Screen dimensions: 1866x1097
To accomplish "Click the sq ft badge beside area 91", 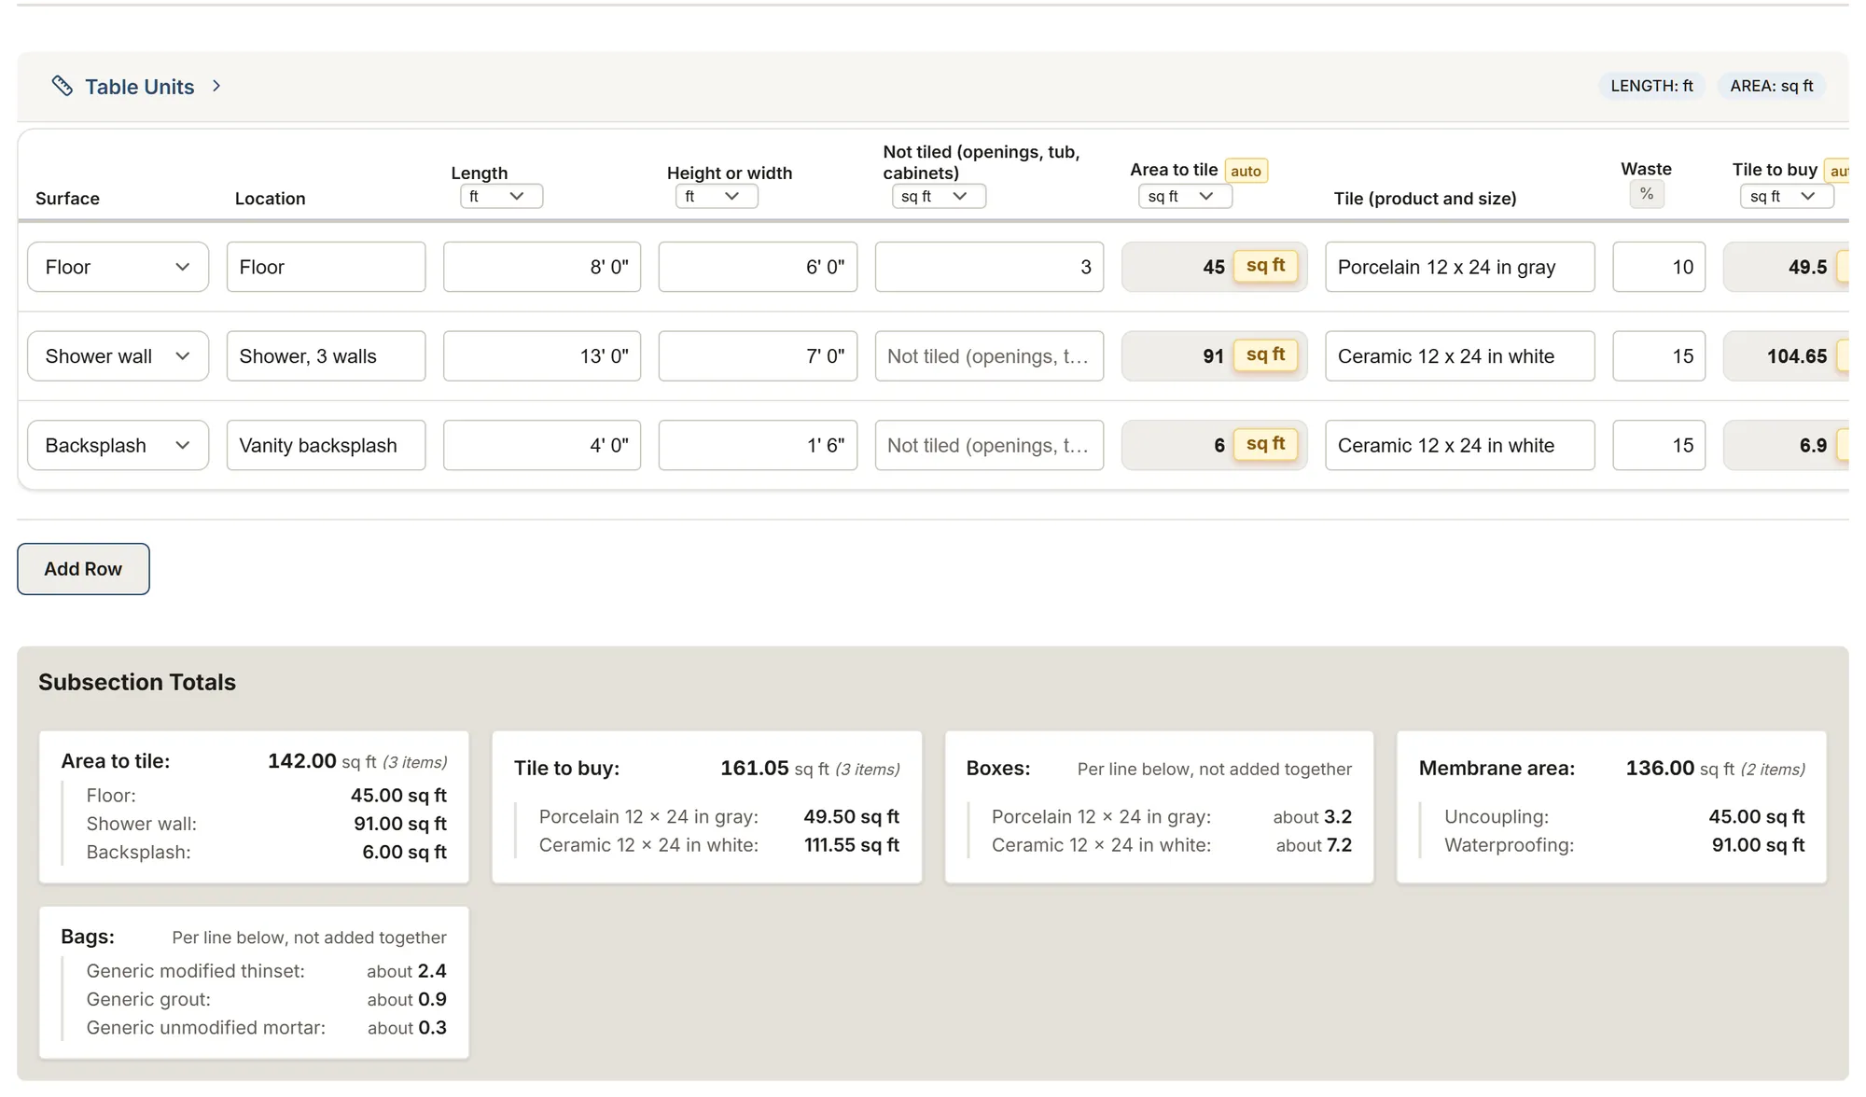I will (1265, 355).
